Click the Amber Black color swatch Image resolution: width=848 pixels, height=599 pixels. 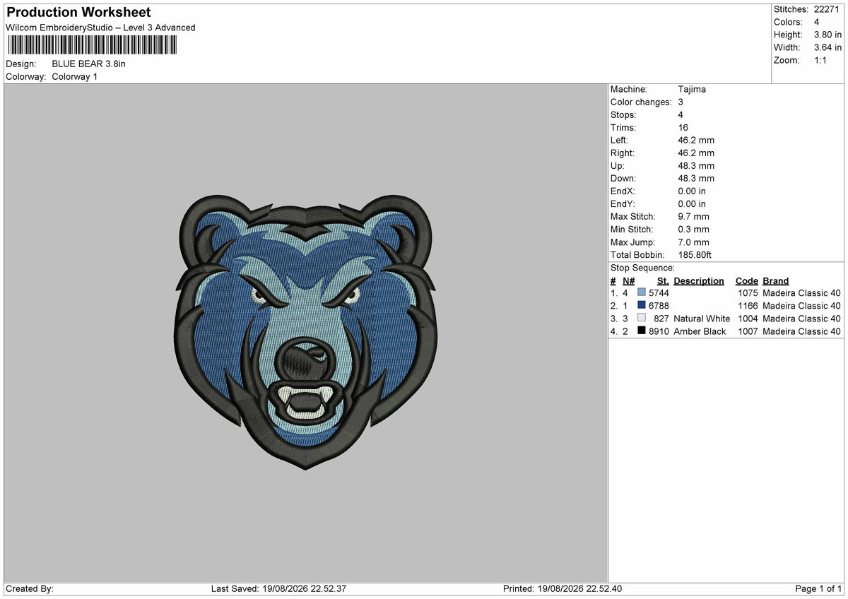point(642,331)
